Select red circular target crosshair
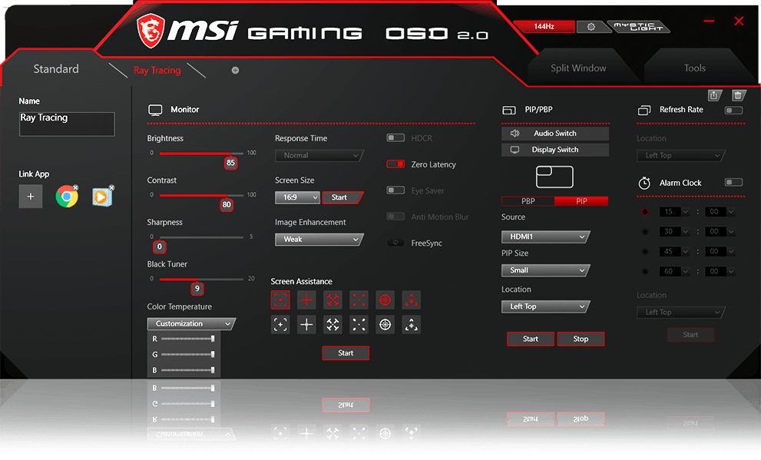The width and height of the screenshot is (761, 460). (385, 299)
